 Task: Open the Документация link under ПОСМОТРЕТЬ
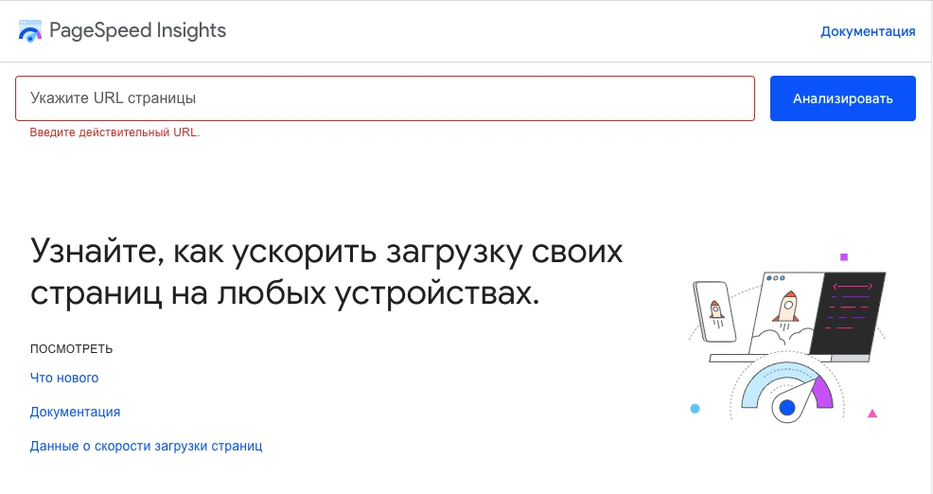tap(75, 412)
